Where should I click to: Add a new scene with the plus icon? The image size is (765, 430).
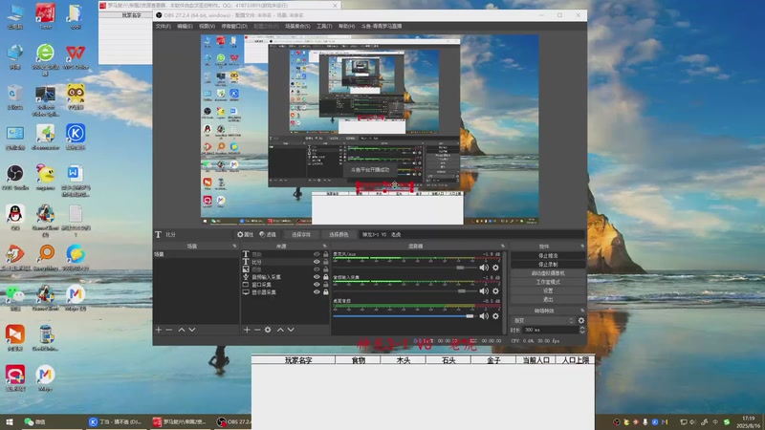point(159,330)
